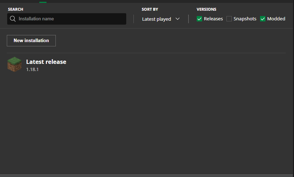The height and width of the screenshot is (177, 294).
Task: Uncheck the Releases checkbox
Action: [199, 19]
